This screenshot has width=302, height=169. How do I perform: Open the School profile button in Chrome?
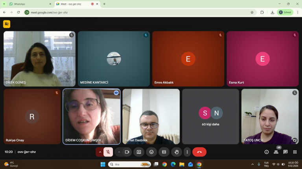285,12
